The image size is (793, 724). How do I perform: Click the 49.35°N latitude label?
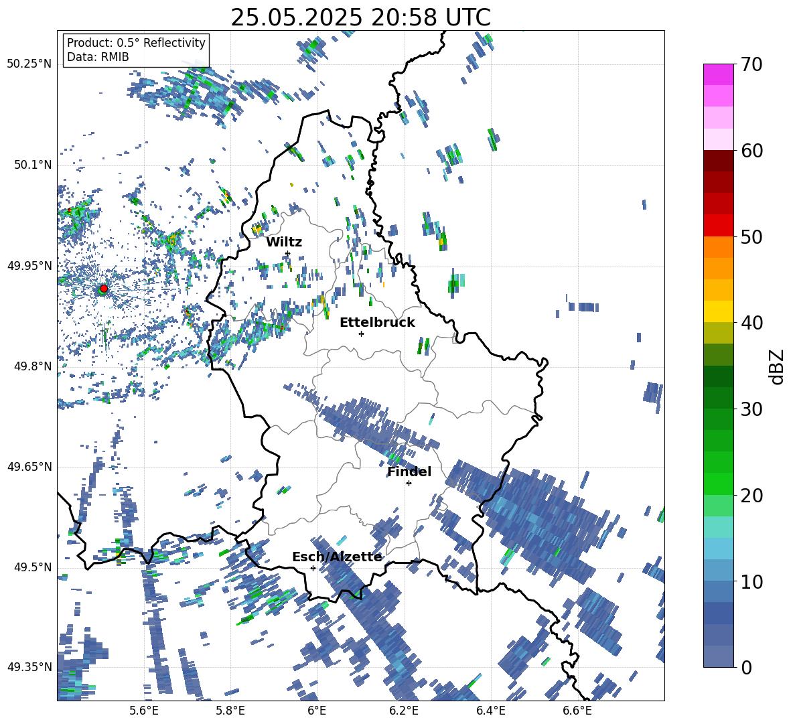point(29,667)
